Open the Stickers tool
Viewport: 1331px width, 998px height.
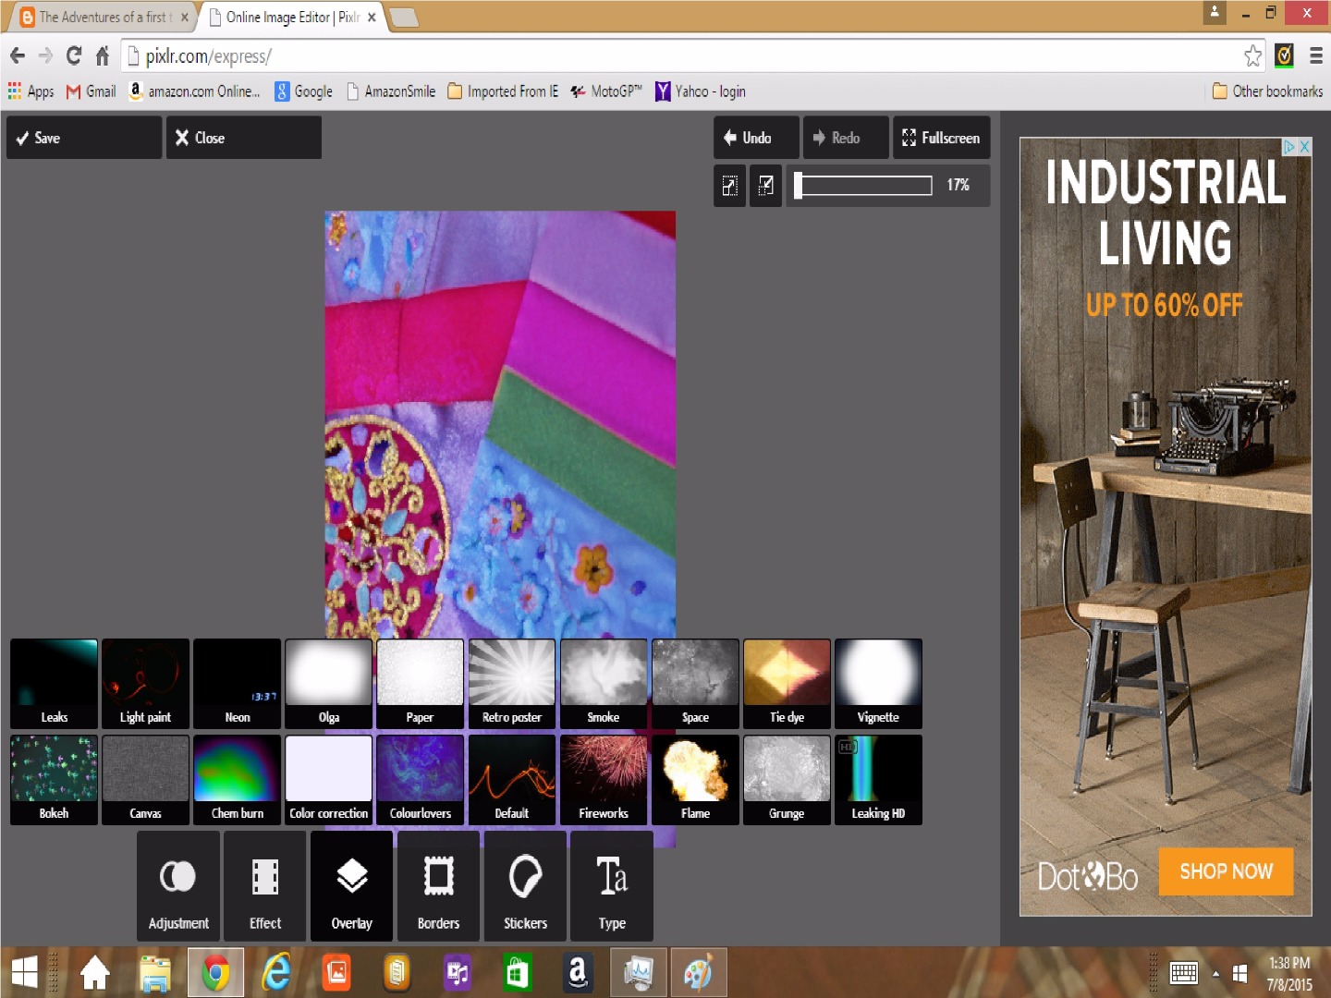coord(525,885)
